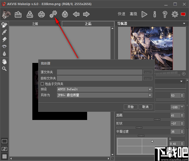Select the Hand pan tool
The height and width of the screenshot is (161, 189).
(4, 62)
